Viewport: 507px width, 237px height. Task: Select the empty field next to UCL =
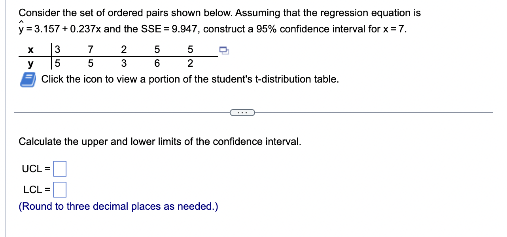coord(60,169)
